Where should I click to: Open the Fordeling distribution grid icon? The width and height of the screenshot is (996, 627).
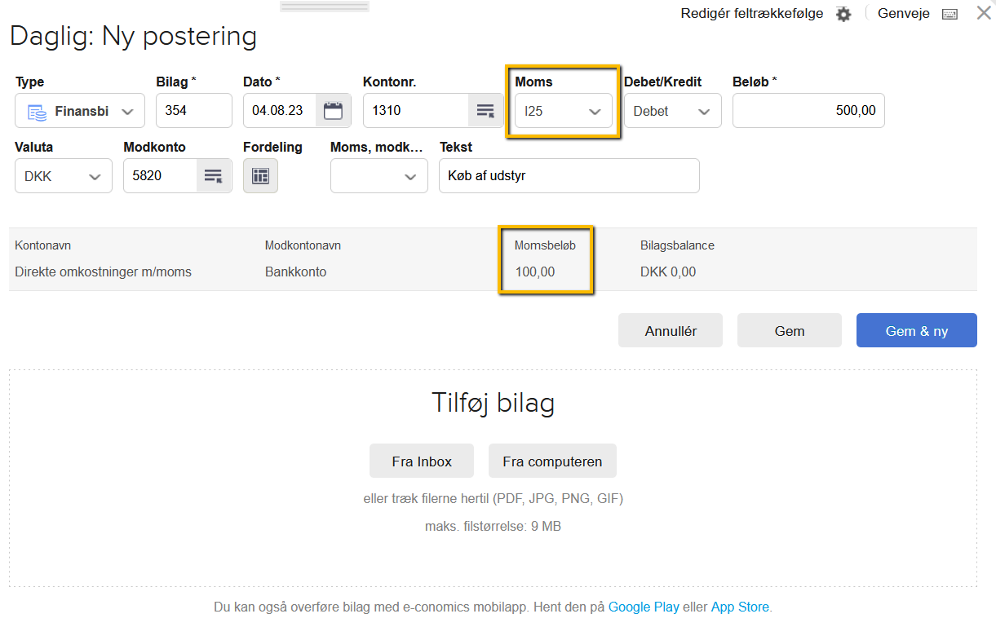coord(260,176)
